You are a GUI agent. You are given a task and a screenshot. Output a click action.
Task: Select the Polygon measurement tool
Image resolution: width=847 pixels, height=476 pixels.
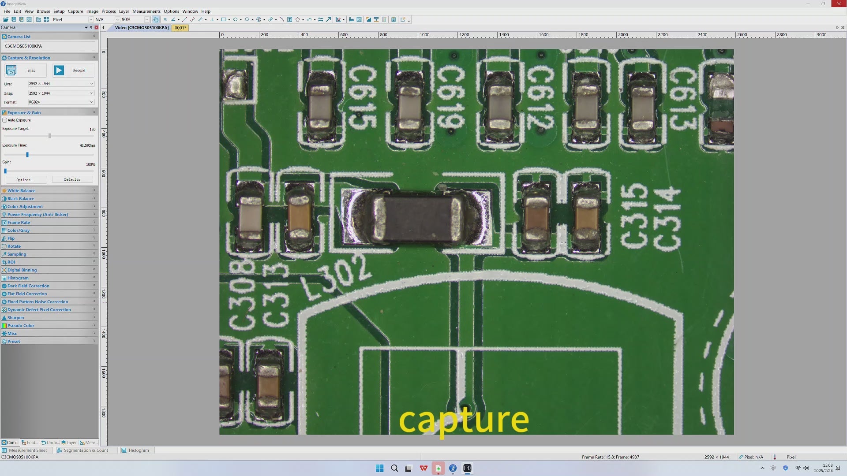[x=297, y=19]
